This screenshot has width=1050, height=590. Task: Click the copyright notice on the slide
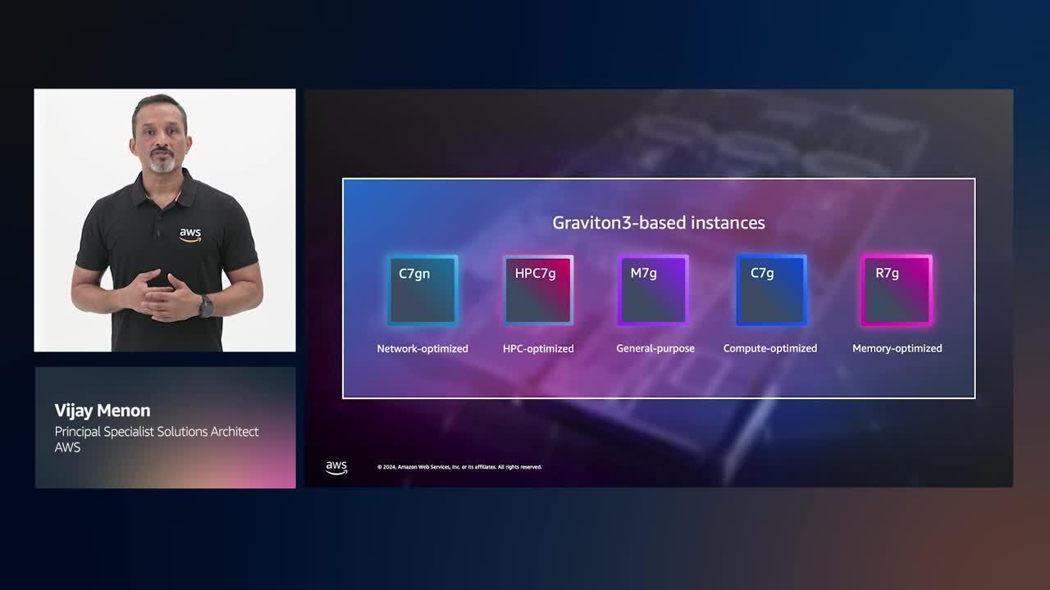pyautogui.click(x=459, y=467)
